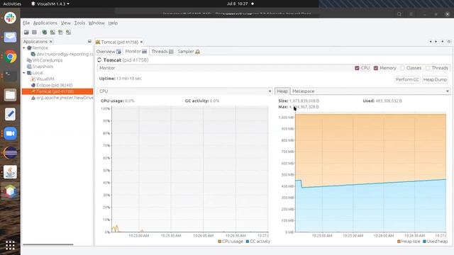Open the mail client dock icon
This screenshot has width=454, height=255.
coord(10,38)
